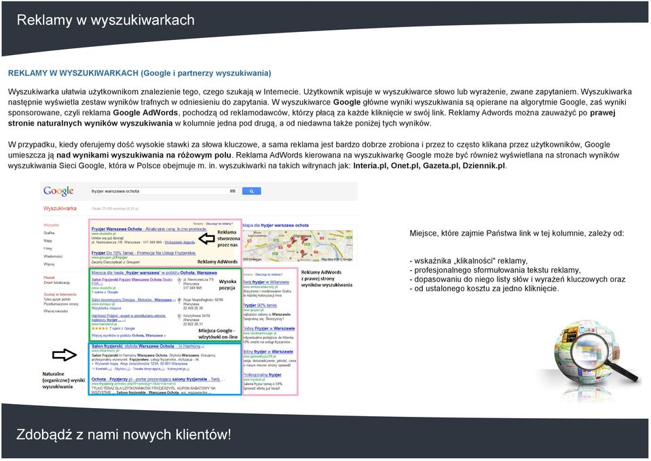651x461 pixels.
Task: Click the blue magnifier search button
Action: 251,191
